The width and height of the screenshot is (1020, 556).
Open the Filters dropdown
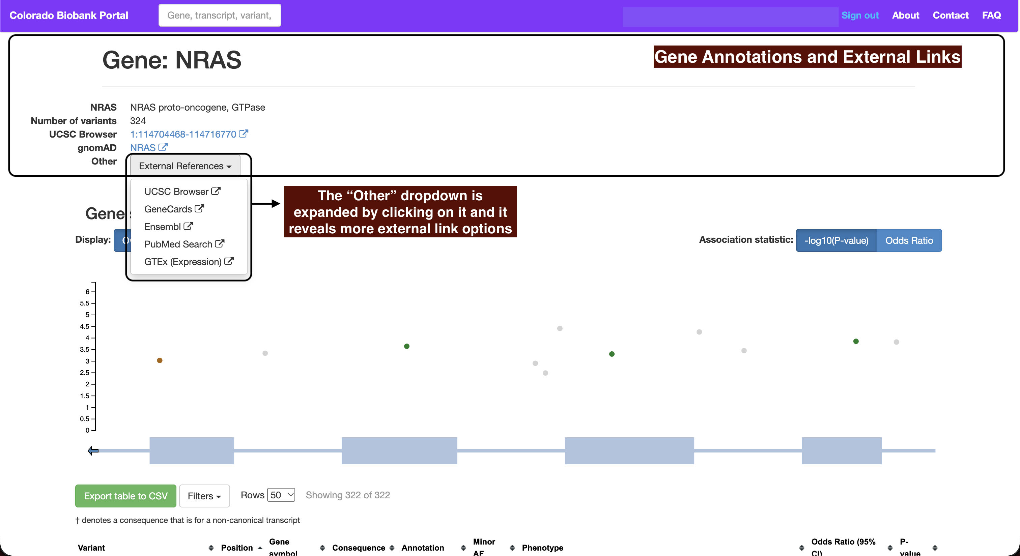[x=204, y=495]
